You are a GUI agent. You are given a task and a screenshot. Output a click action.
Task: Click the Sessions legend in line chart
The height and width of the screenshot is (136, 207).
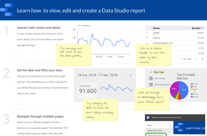(x=84, y=25)
